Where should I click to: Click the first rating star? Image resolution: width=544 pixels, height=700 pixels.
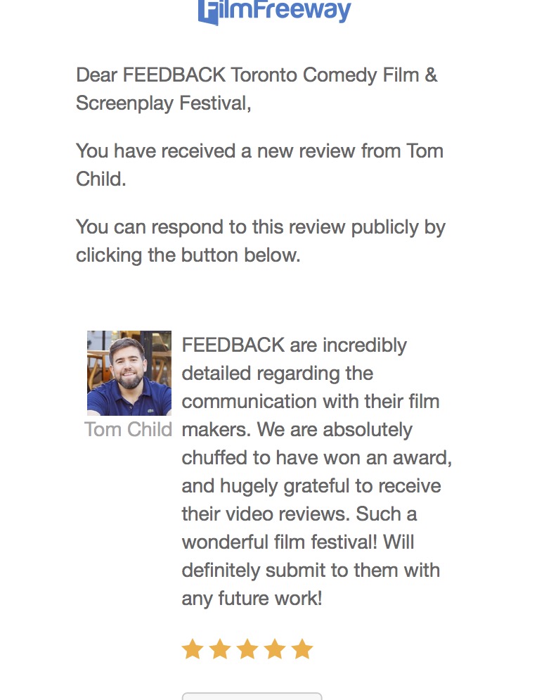pyautogui.click(x=192, y=649)
